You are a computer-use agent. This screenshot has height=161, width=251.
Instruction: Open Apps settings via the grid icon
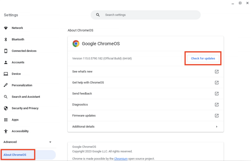[x=6, y=120]
